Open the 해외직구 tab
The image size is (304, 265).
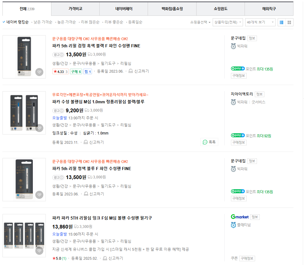click(269, 9)
